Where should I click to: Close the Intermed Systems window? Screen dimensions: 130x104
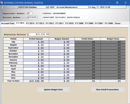click(x=126, y=3)
